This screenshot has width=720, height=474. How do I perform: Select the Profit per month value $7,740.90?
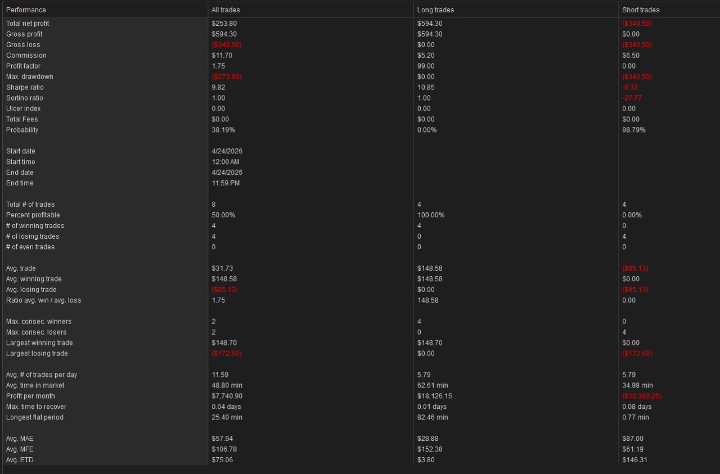click(x=227, y=396)
